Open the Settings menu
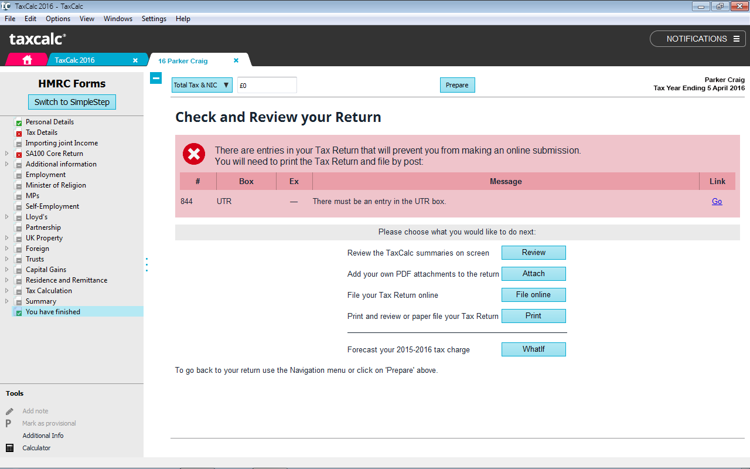Viewport: 750px width, 469px height. pos(154,19)
